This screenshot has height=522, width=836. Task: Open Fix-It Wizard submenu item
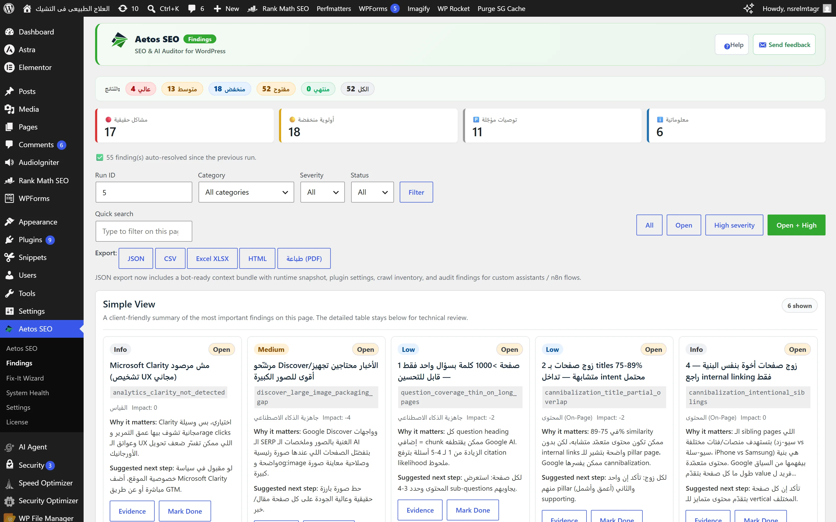(x=25, y=378)
